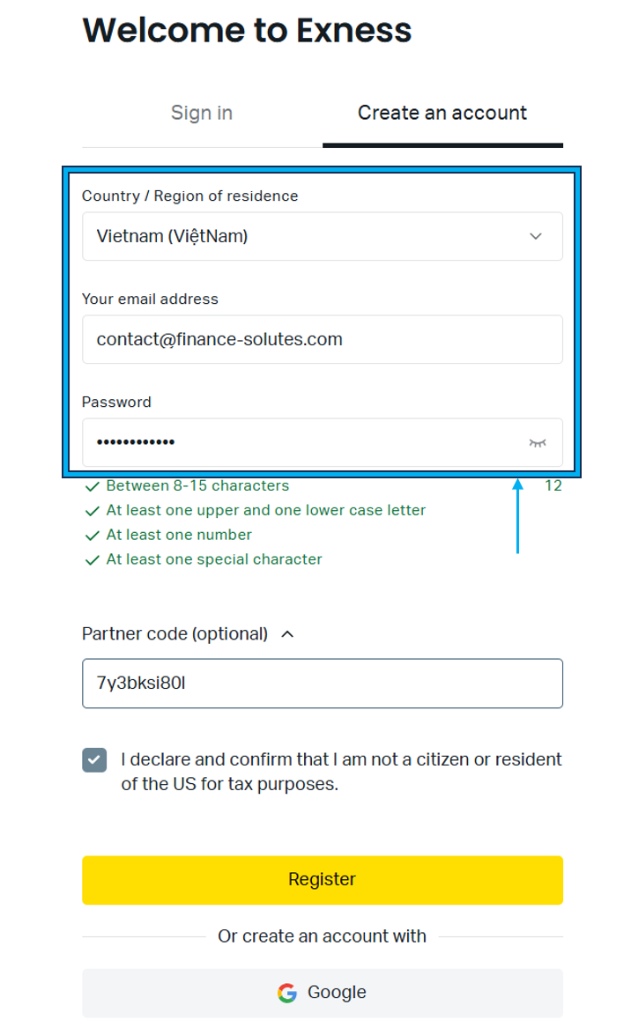This screenshot has width=631, height=1028.
Task: Click the password character count 12
Action: (x=553, y=485)
